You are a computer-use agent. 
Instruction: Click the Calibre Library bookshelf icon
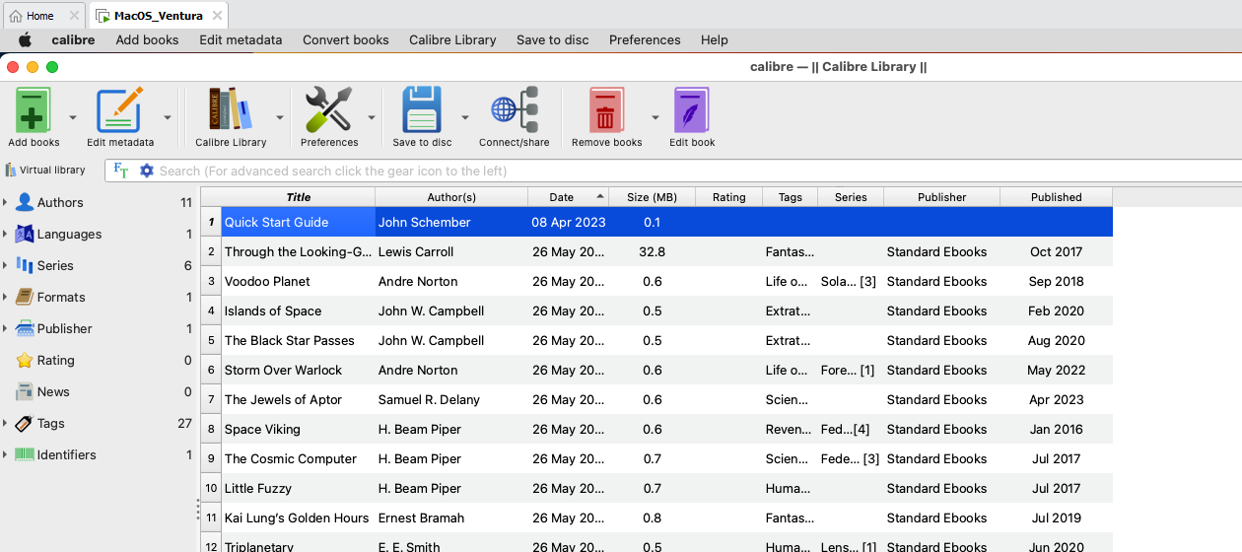click(x=231, y=110)
